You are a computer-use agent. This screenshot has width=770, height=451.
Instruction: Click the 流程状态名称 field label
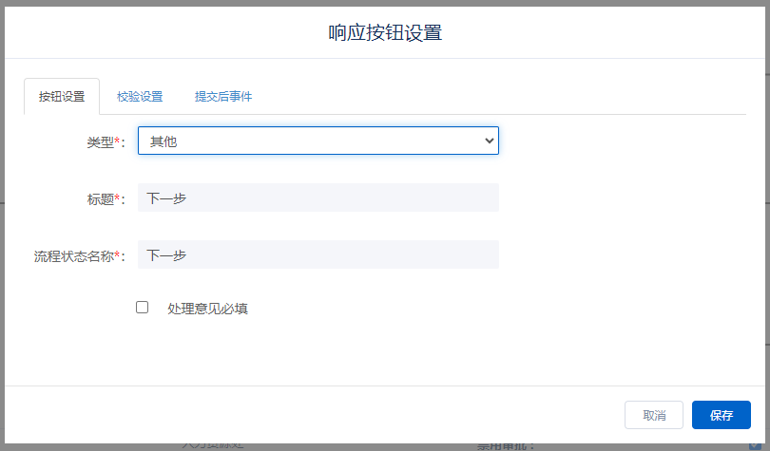[73, 256]
